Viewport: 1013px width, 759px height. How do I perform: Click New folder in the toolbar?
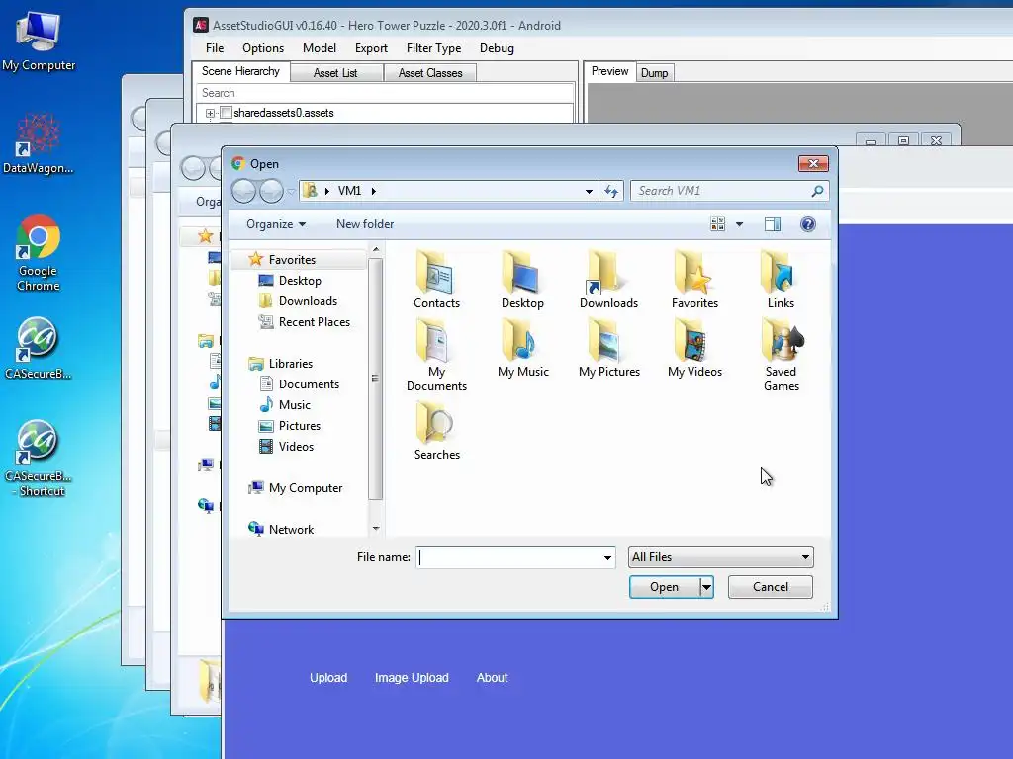[x=365, y=224]
